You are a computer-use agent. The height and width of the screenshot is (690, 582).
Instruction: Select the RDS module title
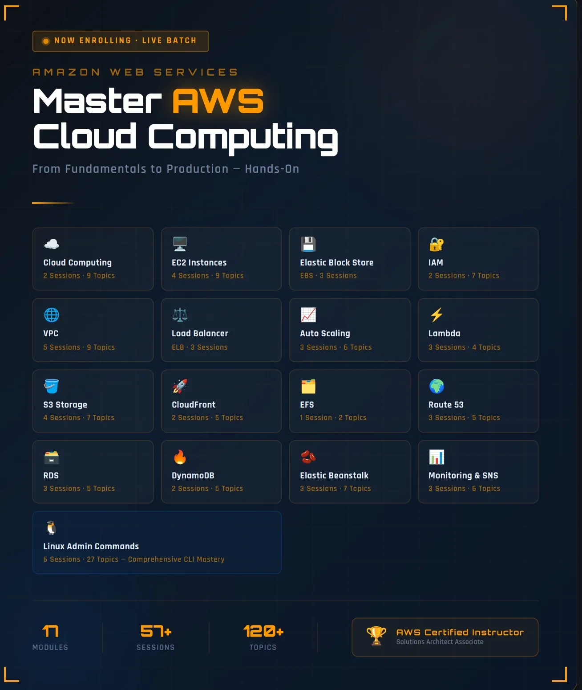(51, 476)
